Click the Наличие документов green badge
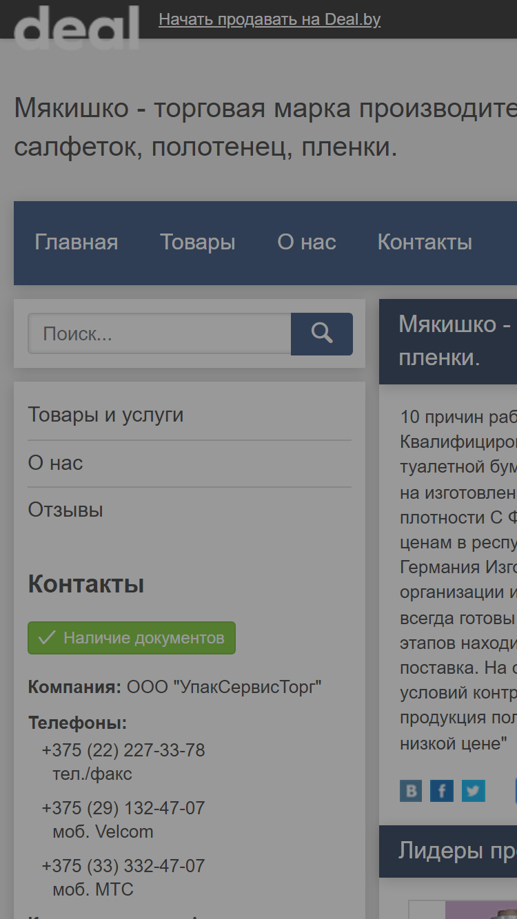Screen dimensions: 517x919 (x=132, y=638)
